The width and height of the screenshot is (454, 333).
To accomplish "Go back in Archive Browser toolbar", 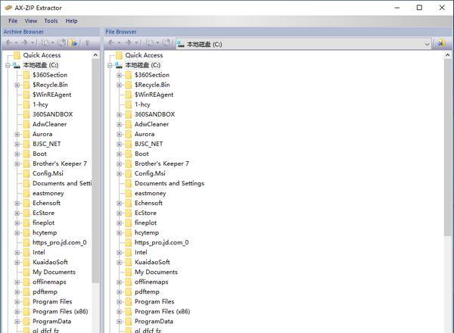I will pyautogui.click(x=8, y=43).
